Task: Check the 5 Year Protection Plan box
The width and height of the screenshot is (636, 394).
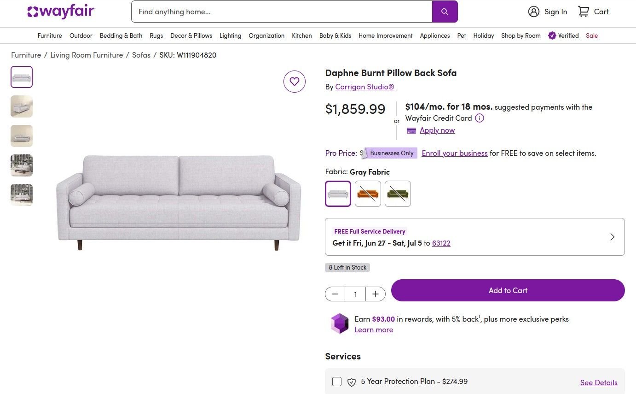Action: coord(337,382)
